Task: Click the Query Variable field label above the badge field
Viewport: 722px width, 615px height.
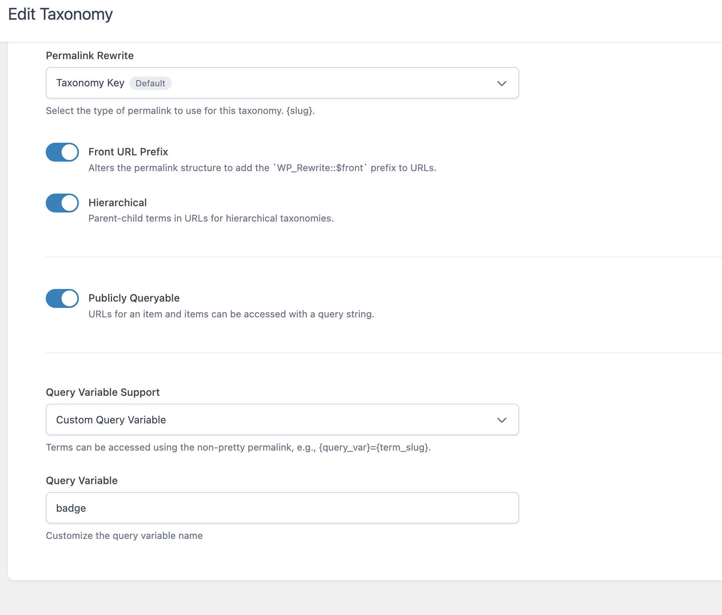Action: (x=82, y=481)
